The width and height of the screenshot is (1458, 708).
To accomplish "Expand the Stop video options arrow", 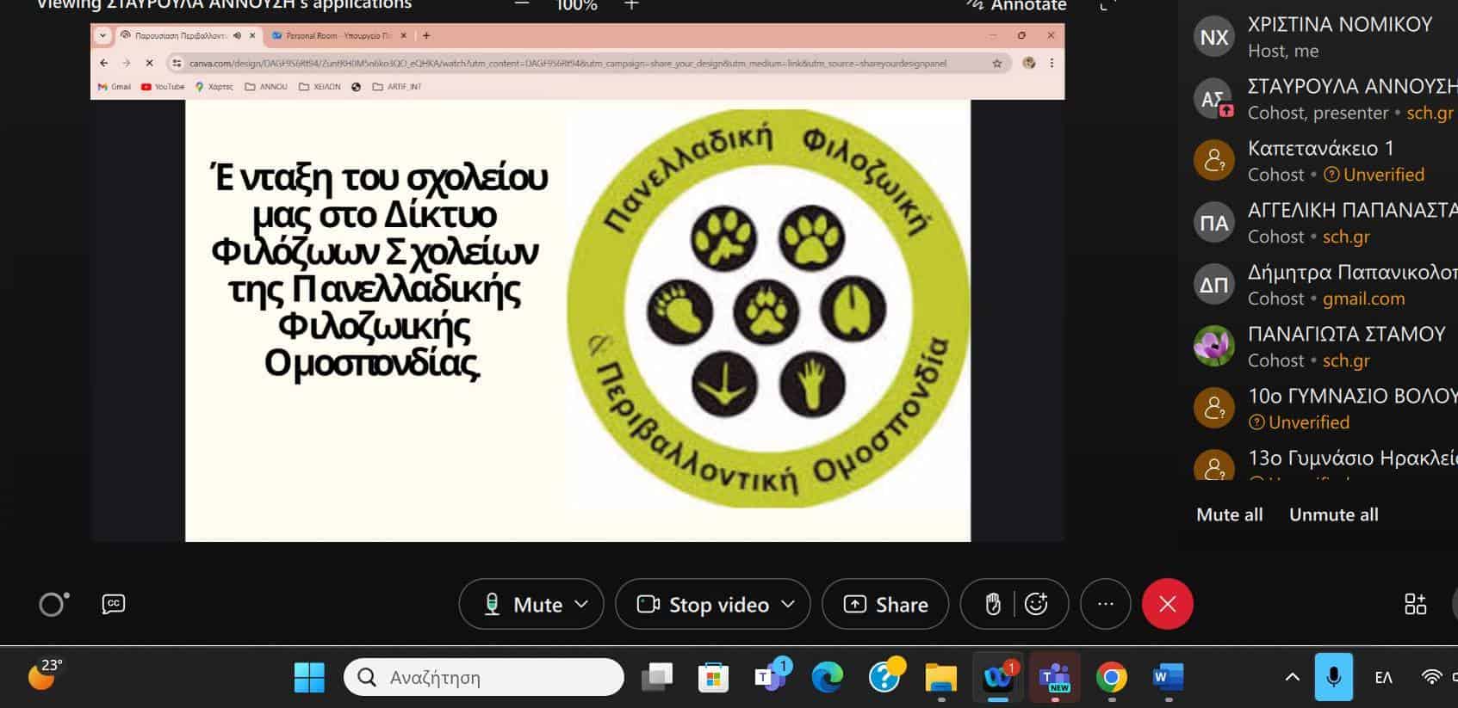I will tap(788, 604).
